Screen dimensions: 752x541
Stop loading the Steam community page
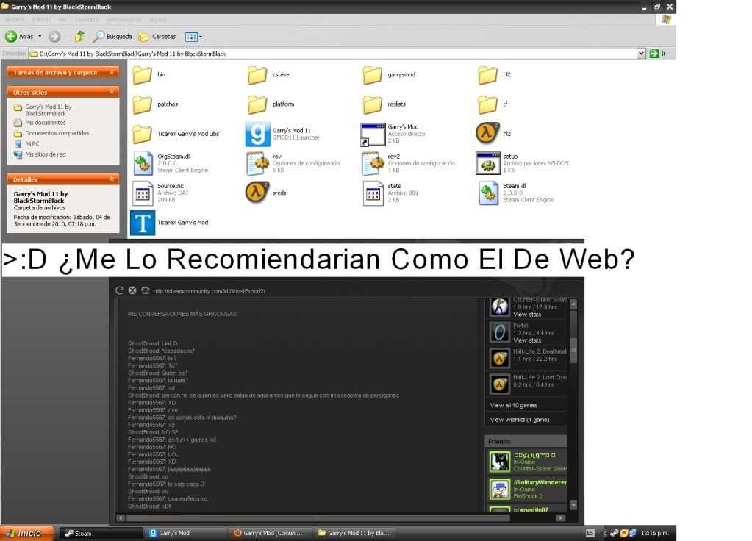coord(132,290)
